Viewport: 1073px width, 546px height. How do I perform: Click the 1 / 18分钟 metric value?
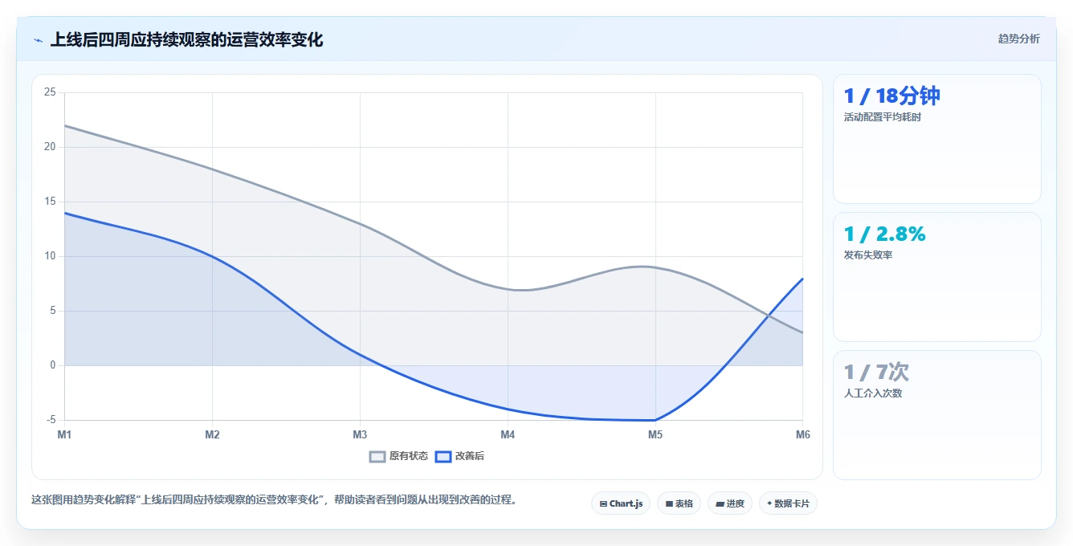[x=891, y=96]
